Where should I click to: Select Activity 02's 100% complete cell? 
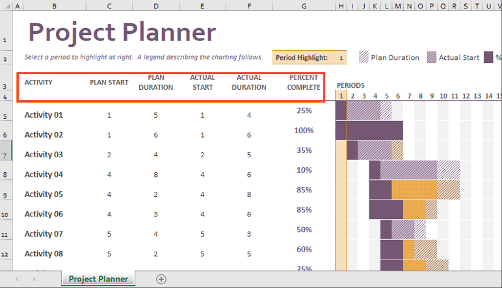pyautogui.click(x=304, y=131)
